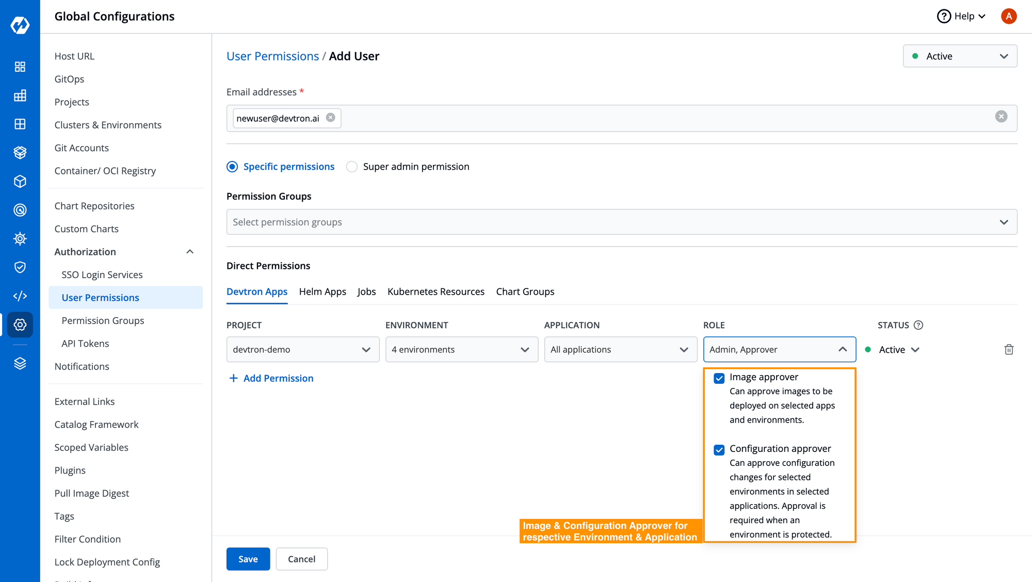Screen dimensions: 1032x582
Task: Open the All applications dropdown
Action: (621, 349)
